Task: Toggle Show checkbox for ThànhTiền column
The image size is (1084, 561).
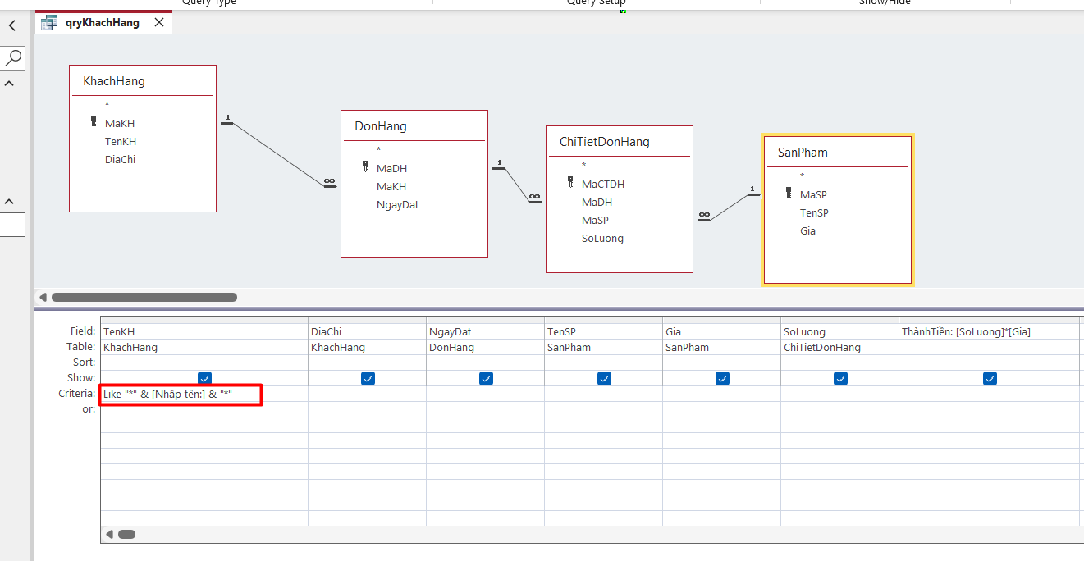Action: coord(990,378)
